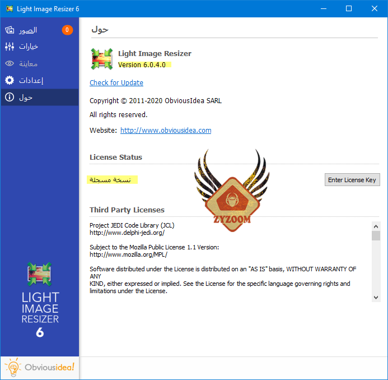Open the خيارات (options) menu item
This screenshot has height=380, width=388.
(x=40, y=47)
